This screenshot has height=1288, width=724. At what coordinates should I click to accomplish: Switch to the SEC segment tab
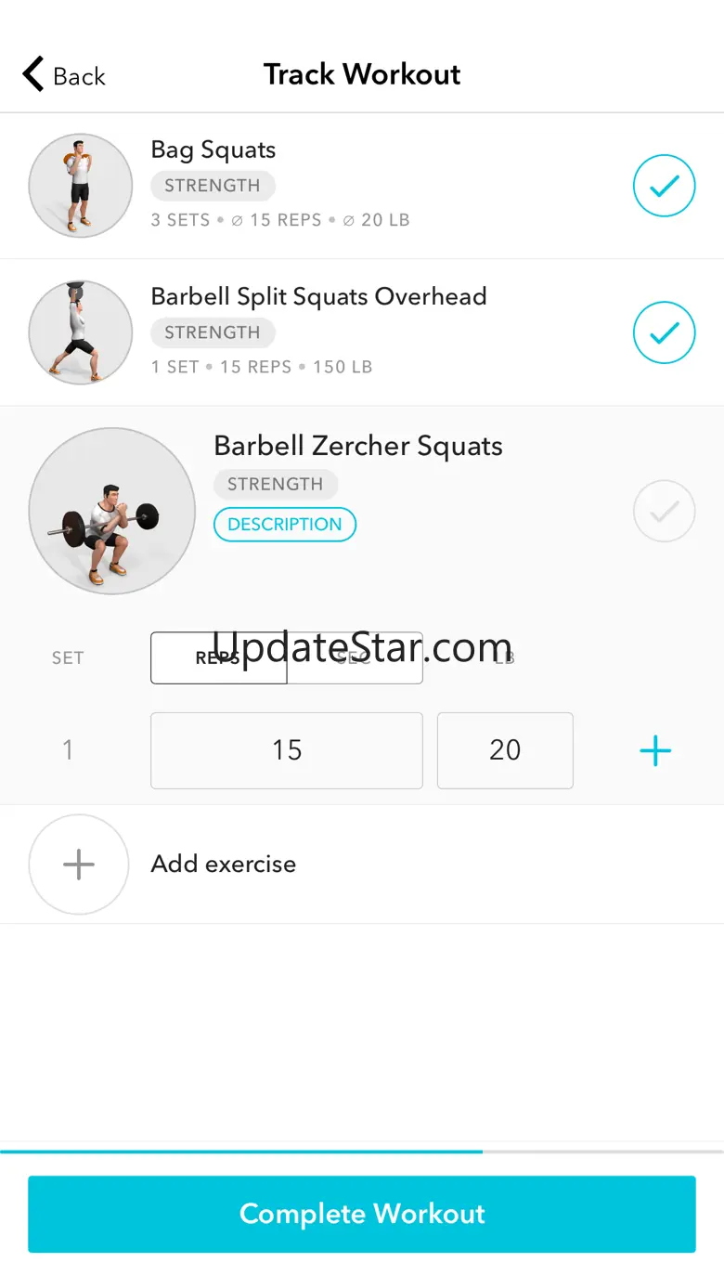coord(355,657)
